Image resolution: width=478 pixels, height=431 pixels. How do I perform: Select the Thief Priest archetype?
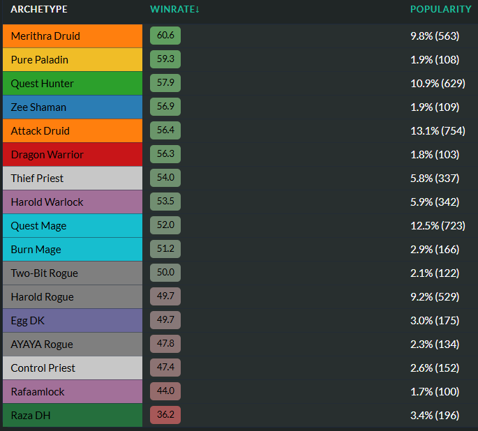pos(73,178)
